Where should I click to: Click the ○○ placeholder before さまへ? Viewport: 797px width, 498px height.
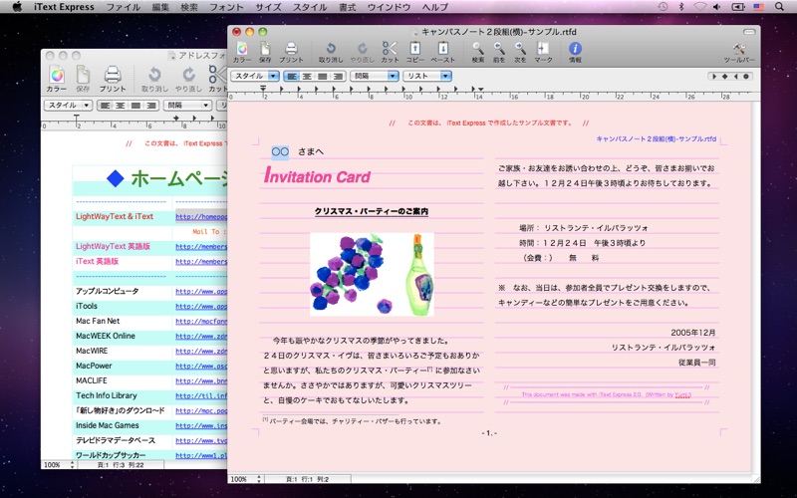(280, 151)
